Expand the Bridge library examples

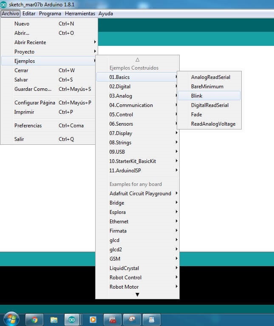click(137, 203)
